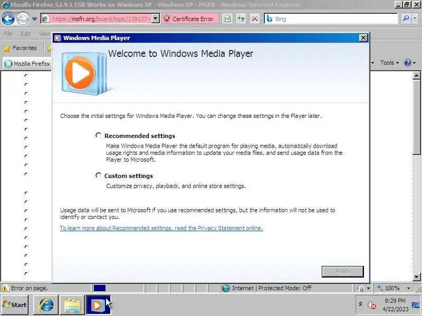Click the blue Help question mark icon
Viewport: 422px width, 316px height.
(x=408, y=63)
